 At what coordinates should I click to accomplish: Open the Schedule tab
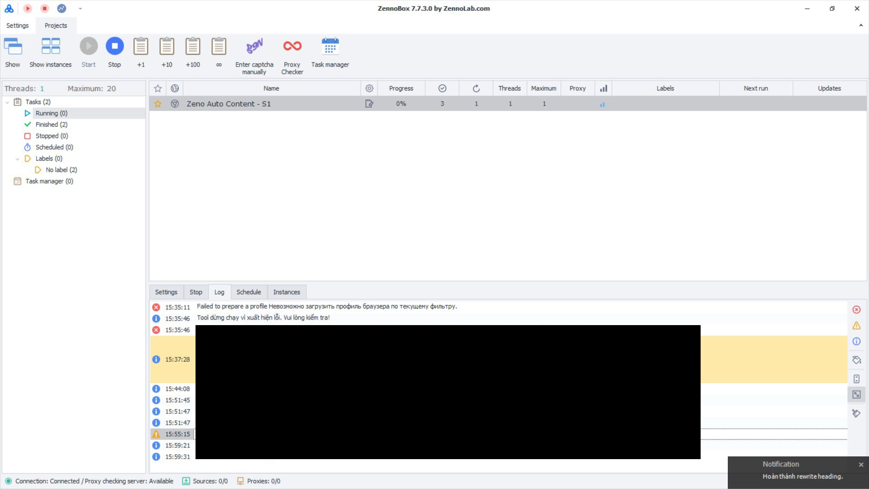tap(249, 292)
